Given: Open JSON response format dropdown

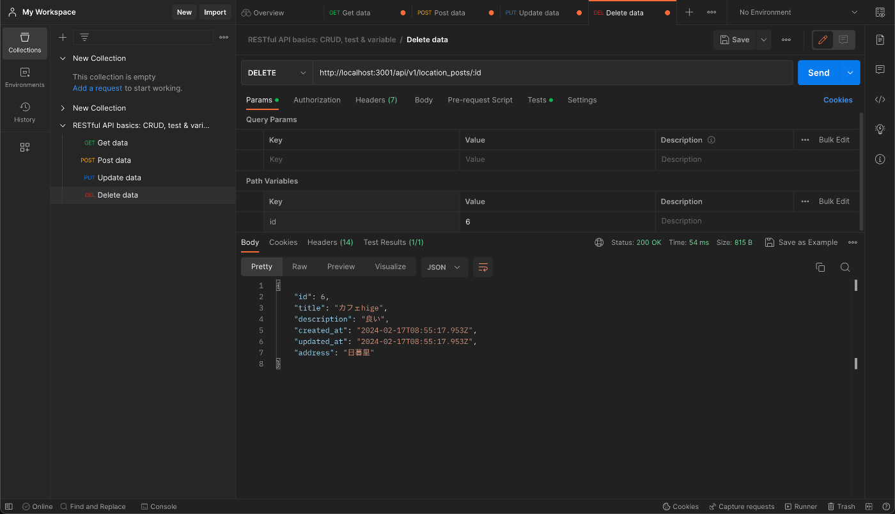Looking at the screenshot, I should click(444, 267).
